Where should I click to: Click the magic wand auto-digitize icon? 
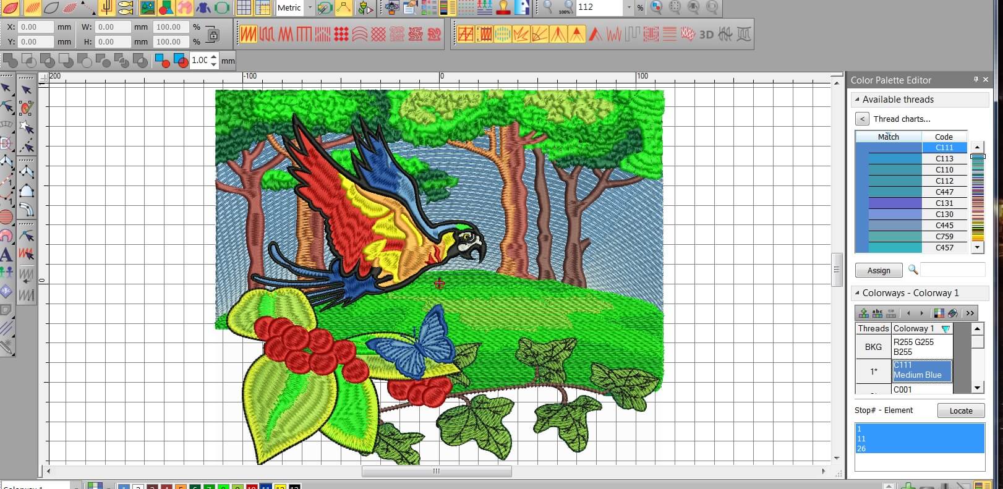[x=325, y=7]
